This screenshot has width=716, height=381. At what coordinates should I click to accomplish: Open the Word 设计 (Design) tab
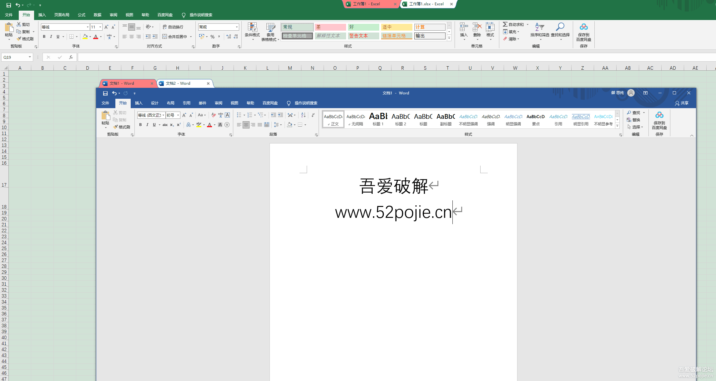pyautogui.click(x=154, y=103)
